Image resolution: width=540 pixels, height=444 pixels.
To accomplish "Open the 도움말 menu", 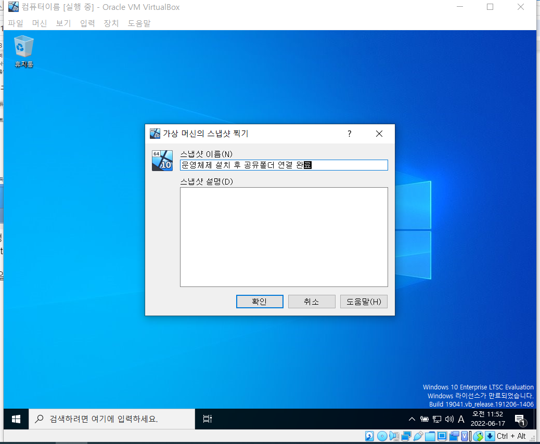I will pyautogui.click(x=139, y=23).
